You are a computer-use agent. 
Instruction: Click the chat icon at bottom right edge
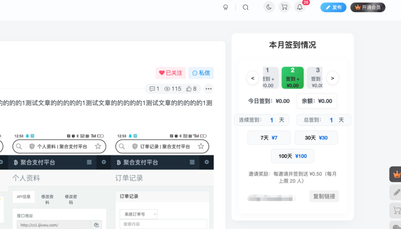click(x=397, y=227)
